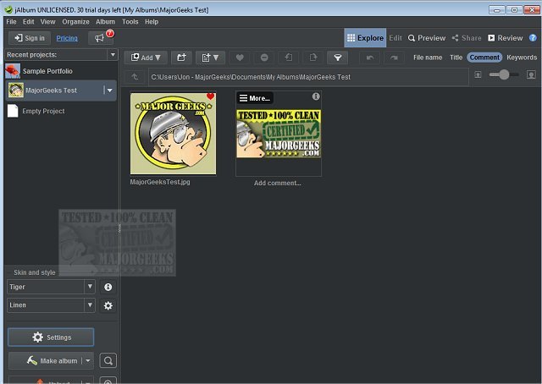542x384 pixels.
Task: Open the Album menu
Action: [105, 21]
